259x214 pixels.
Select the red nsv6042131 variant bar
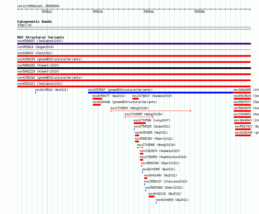152,197
